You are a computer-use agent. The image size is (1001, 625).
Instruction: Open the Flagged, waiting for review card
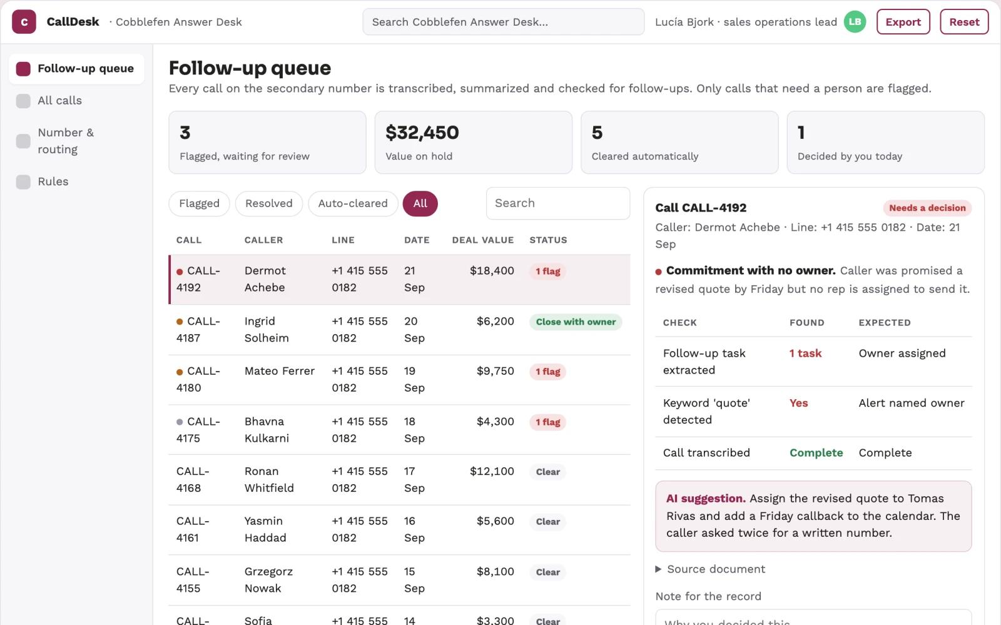267,143
